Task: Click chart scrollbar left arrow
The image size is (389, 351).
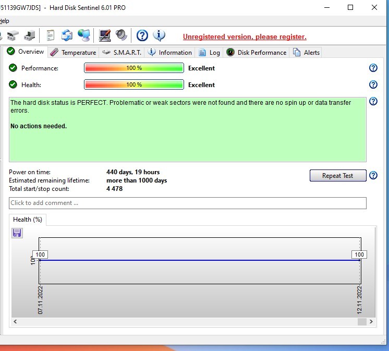Action: coord(15,321)
